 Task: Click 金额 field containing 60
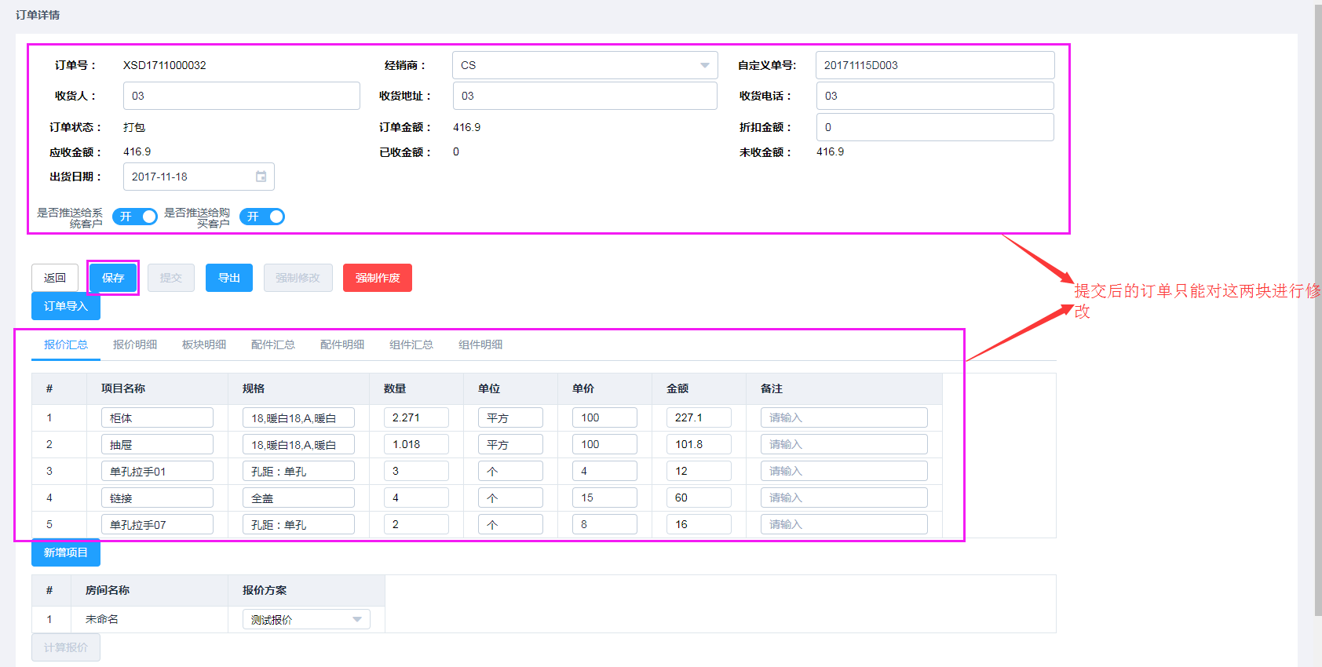[x=699, y=498]
